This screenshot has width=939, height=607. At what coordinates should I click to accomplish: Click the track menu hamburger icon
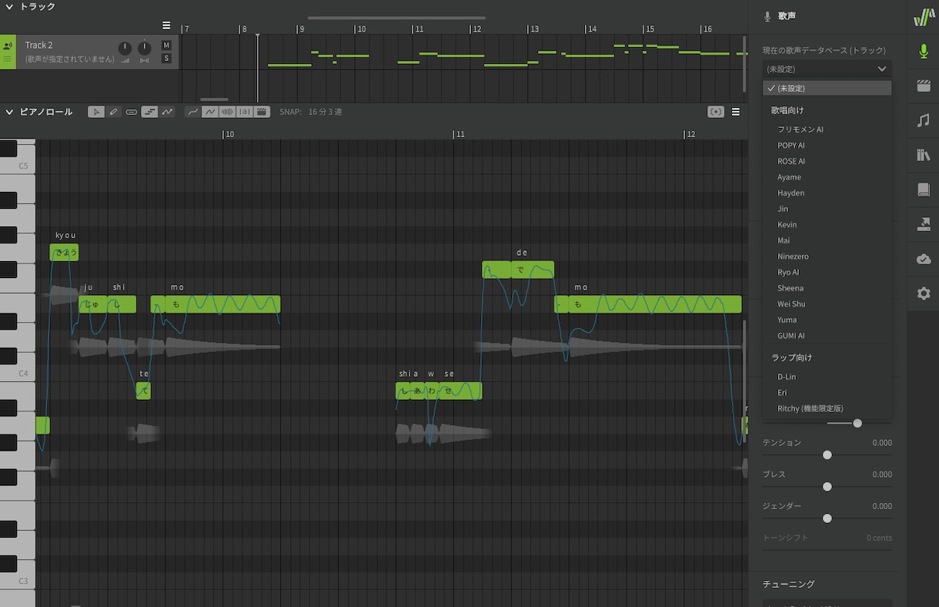166,25
